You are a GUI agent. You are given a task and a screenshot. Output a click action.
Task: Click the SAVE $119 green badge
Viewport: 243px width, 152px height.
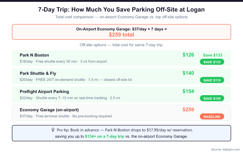[x=212, y=80]
